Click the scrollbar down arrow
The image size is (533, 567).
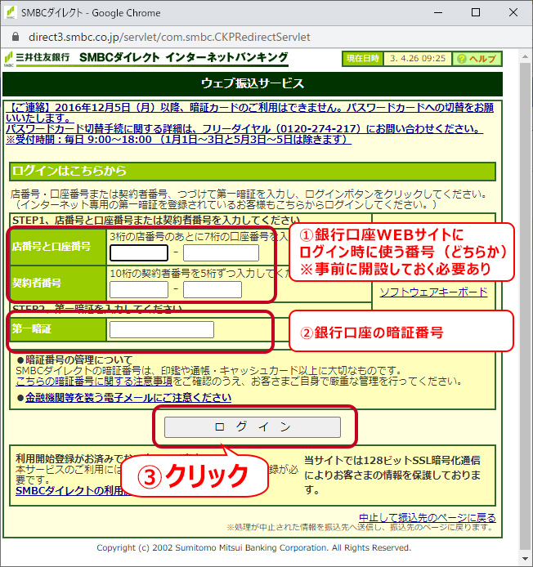tap(525, 559)
